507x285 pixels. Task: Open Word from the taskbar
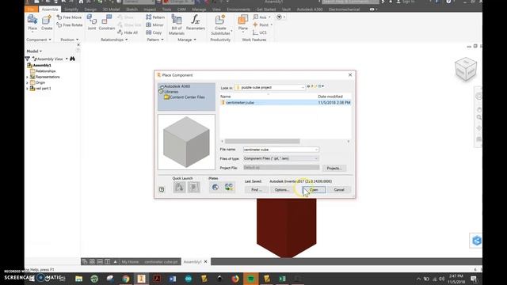pyautogui.click(x=173, y=279)
